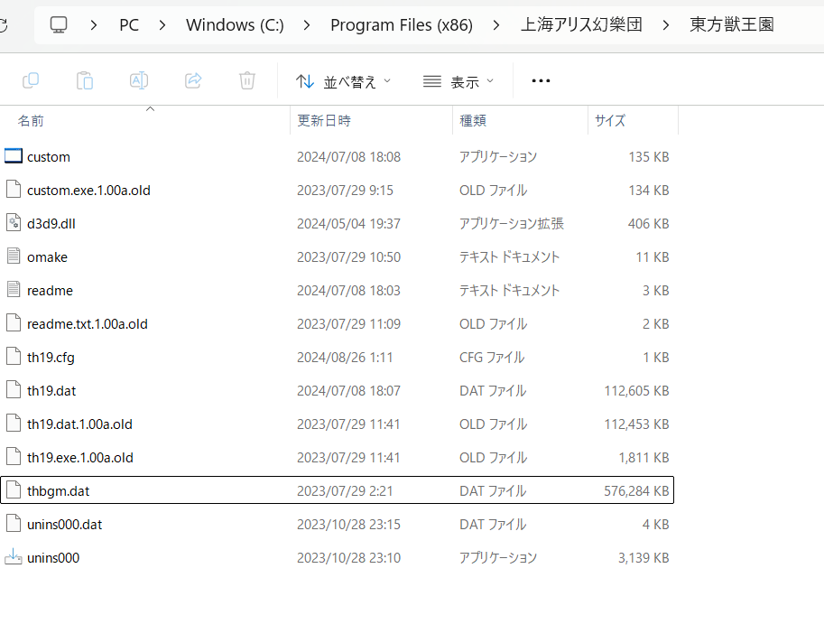The image size is (824, 643).
Task: Click 東方獣王園 breadcrumb folder
Action: (732, 24)
